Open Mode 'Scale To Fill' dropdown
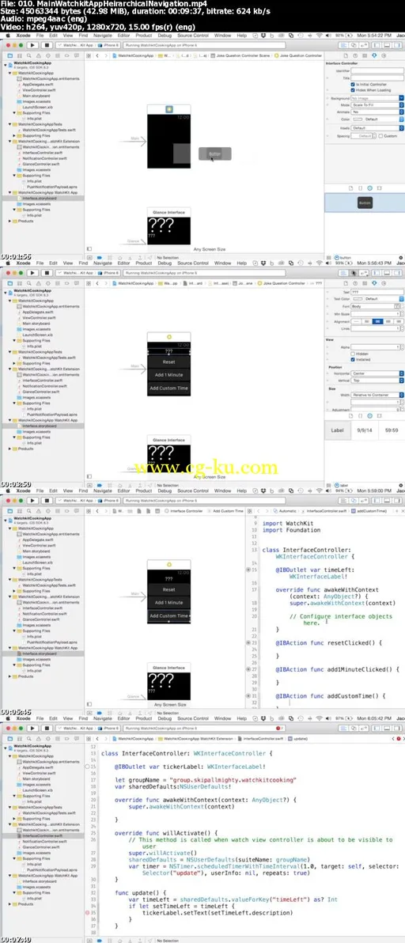This screenshot has width=405, height=943. click(x=377, y=105)
